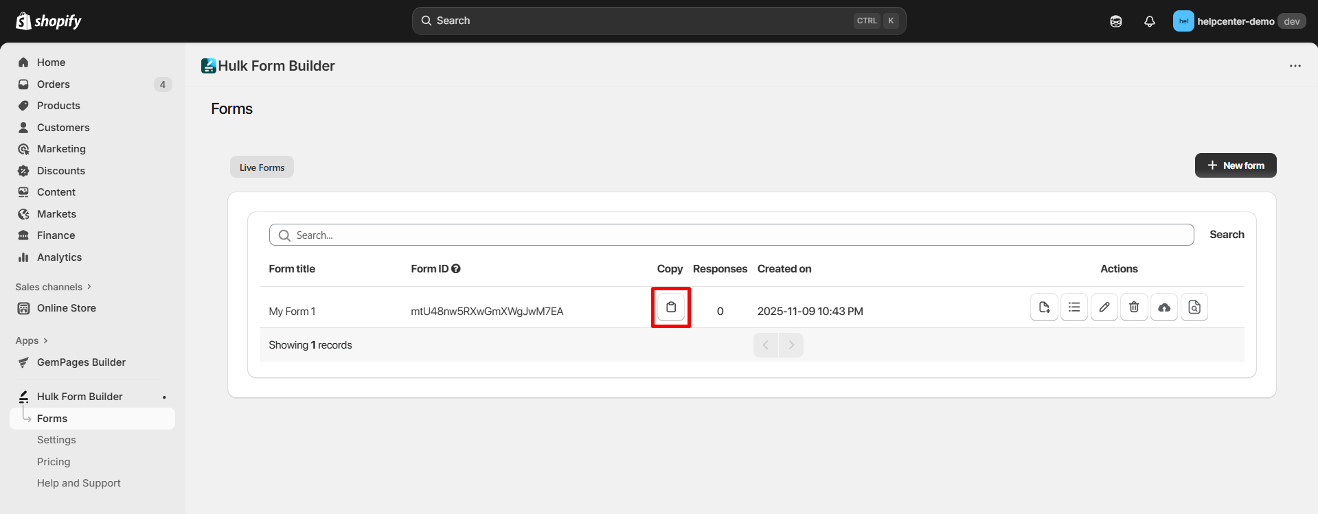This screenshot has height=514, width=1318.
Task: Click the Search button beside the forms search field
Action: click(1227, 235)
